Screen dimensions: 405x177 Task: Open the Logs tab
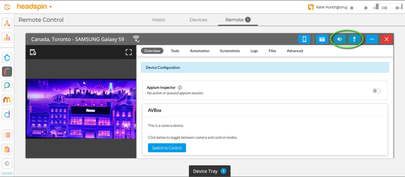[x=254, y=51]
